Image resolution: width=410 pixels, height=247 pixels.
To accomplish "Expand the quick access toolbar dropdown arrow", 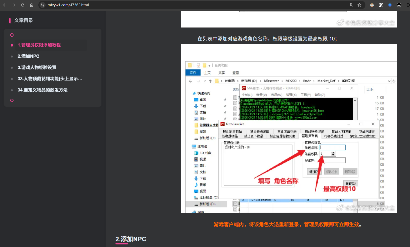I will coord(209,65).
